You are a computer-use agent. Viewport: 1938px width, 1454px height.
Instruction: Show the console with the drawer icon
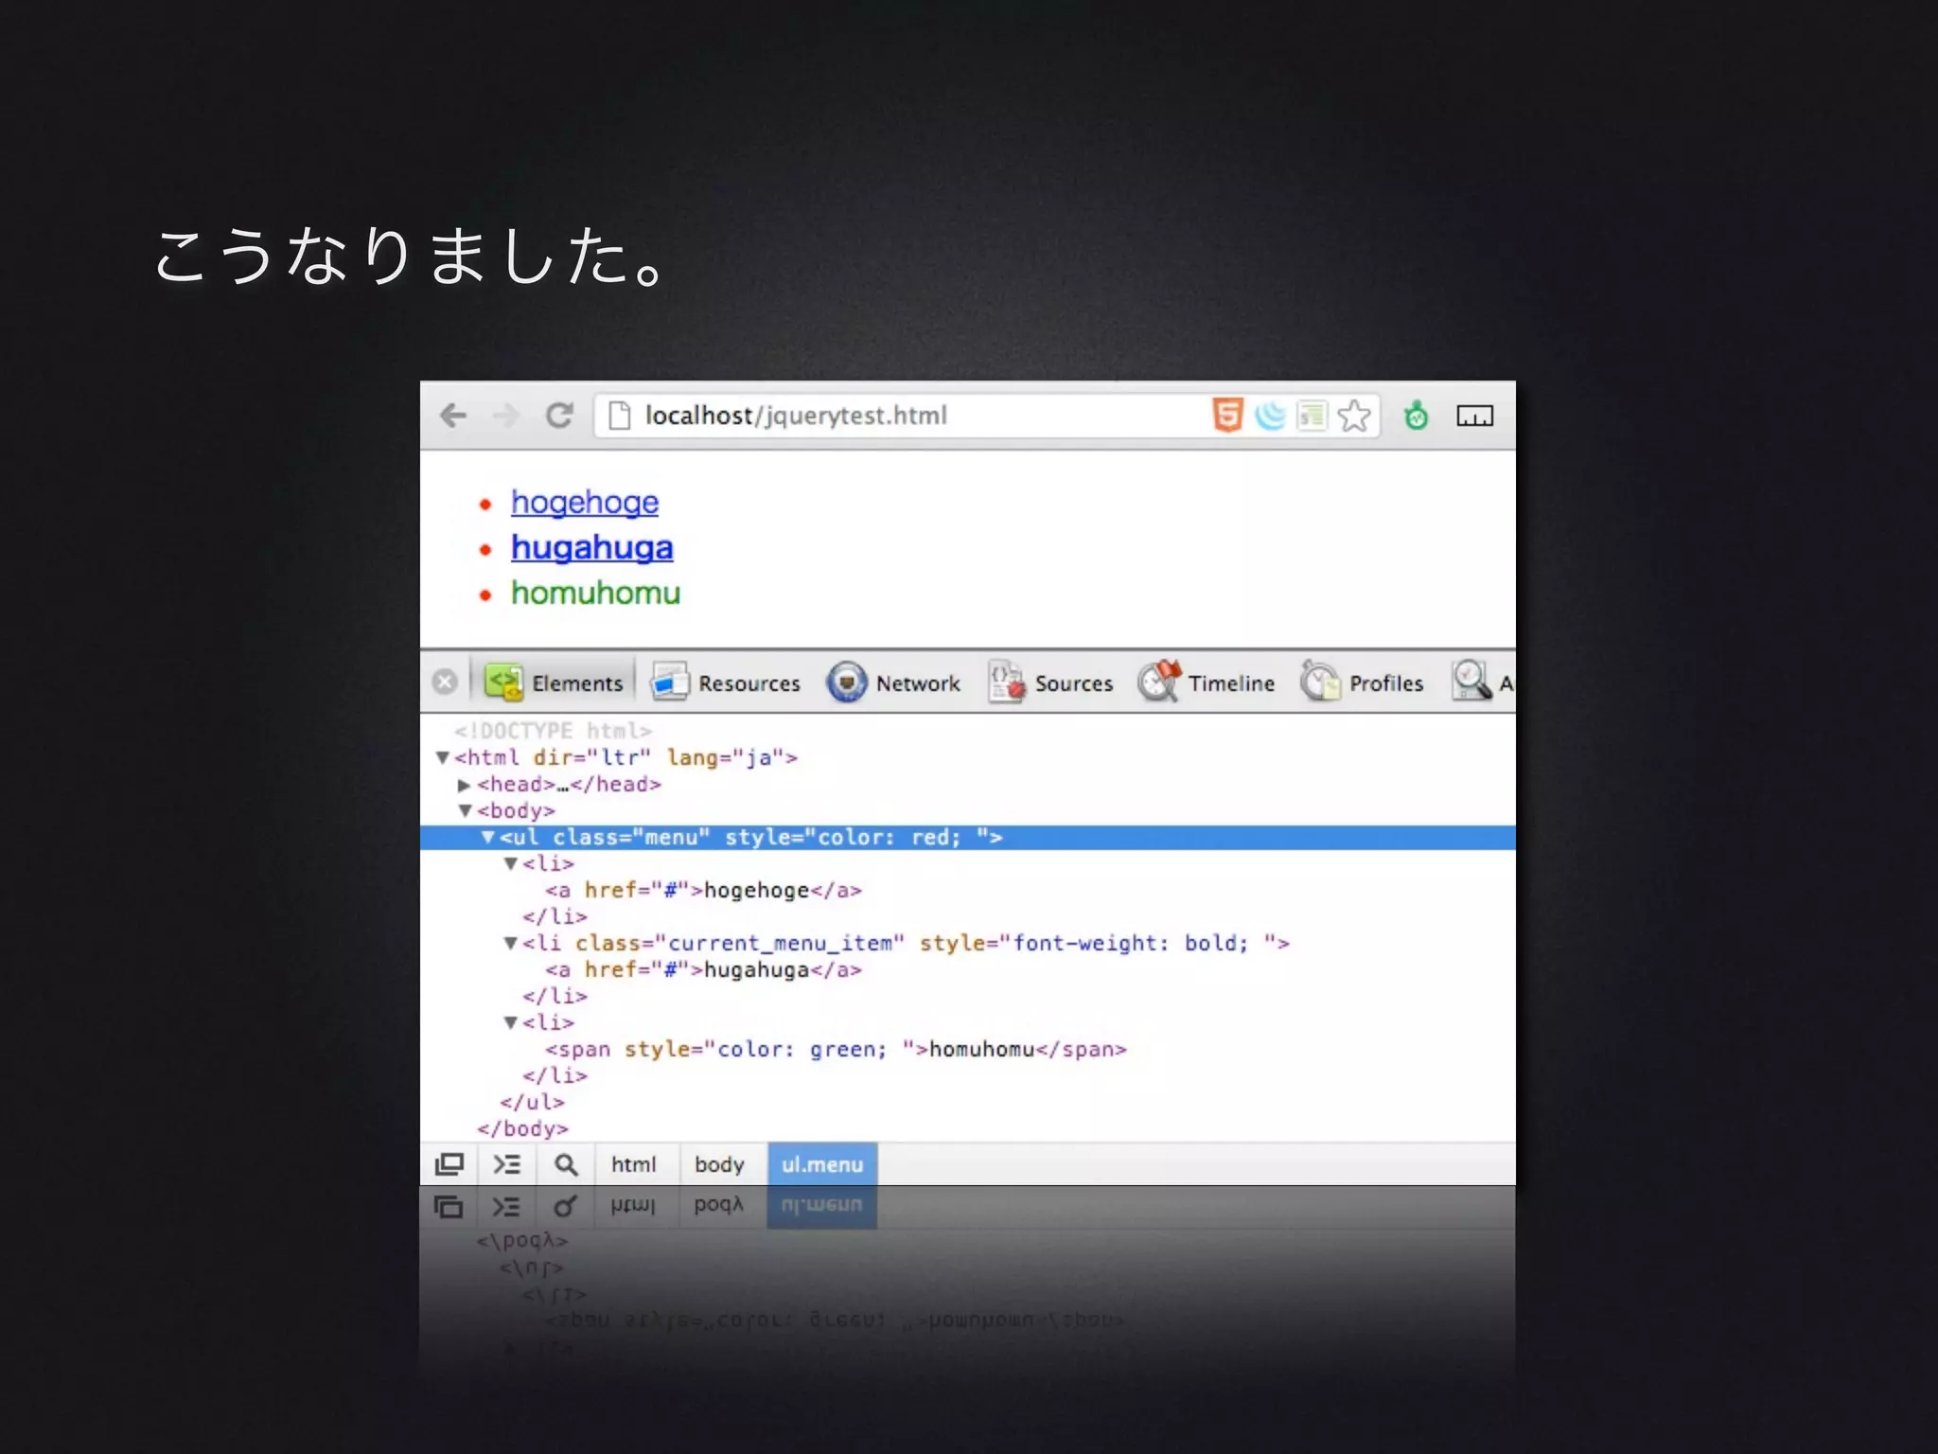tap(507, 1164)
